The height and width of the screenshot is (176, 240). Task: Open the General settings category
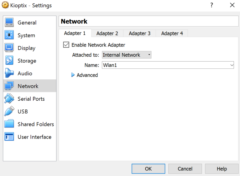point(30,23)
